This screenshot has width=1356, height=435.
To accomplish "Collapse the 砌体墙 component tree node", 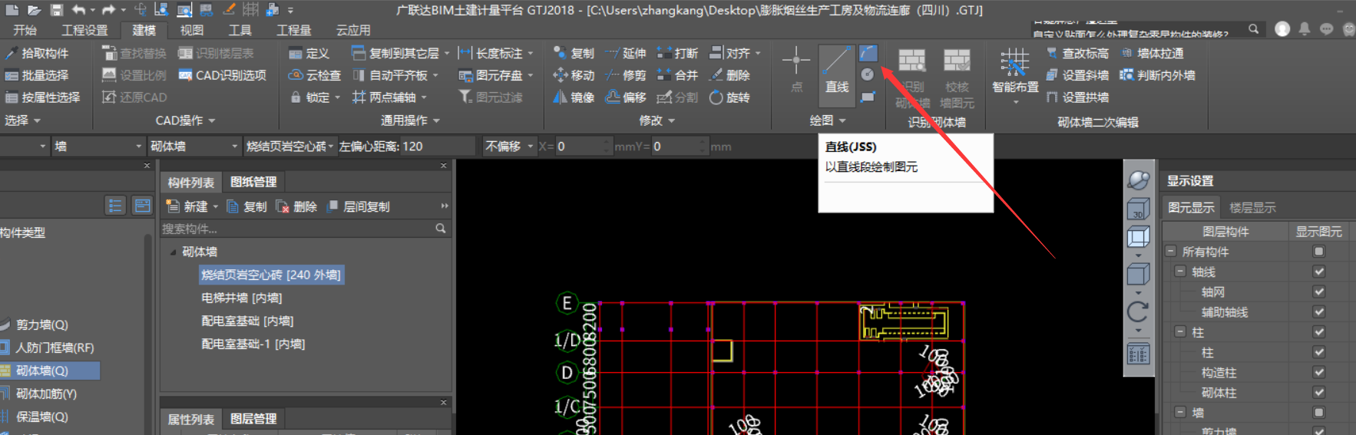I will click(x=173, y=252).
